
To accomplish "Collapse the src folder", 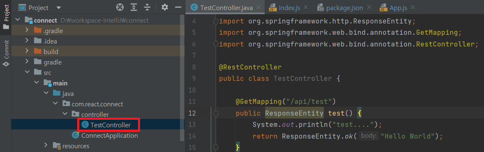I will click(27, 72).
